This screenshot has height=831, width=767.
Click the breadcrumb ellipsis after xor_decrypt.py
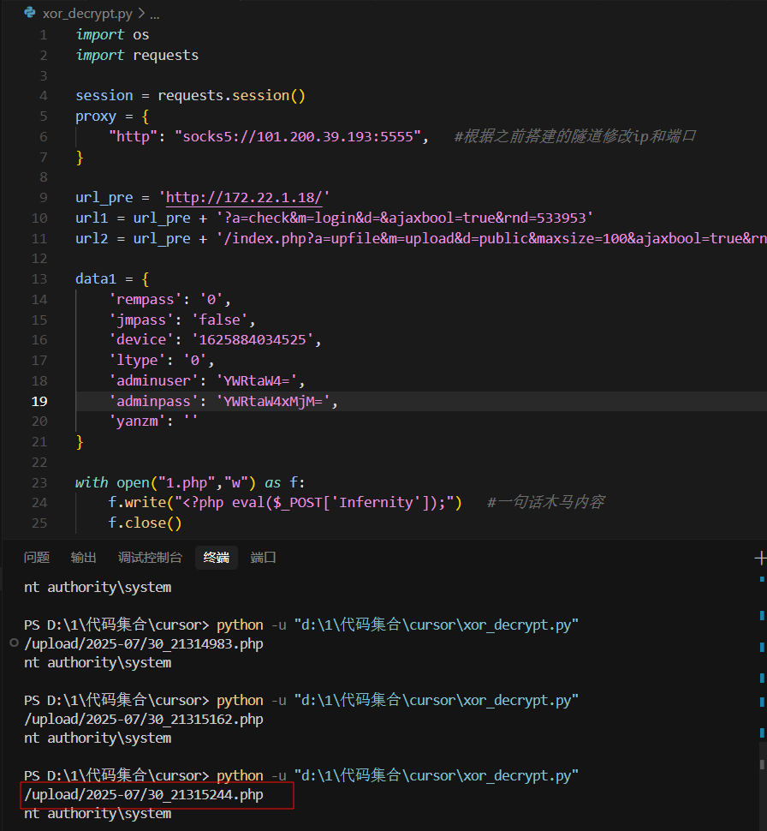pyautogui.click(x=155, y=15)
